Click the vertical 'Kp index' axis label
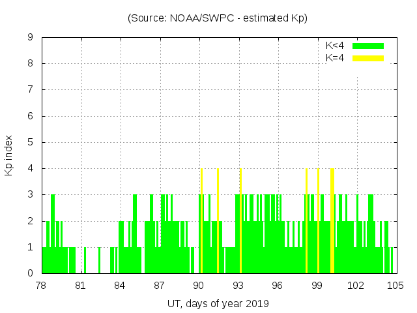Image resolution: width=417 pixels, height=313 pixels. click(x=9, y=155)
